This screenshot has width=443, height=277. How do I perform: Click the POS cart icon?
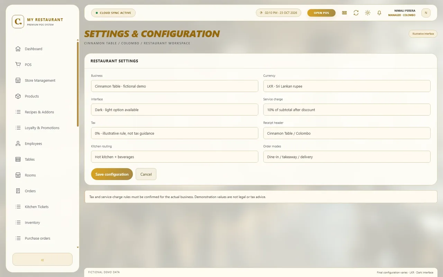[x=18, y=65]
